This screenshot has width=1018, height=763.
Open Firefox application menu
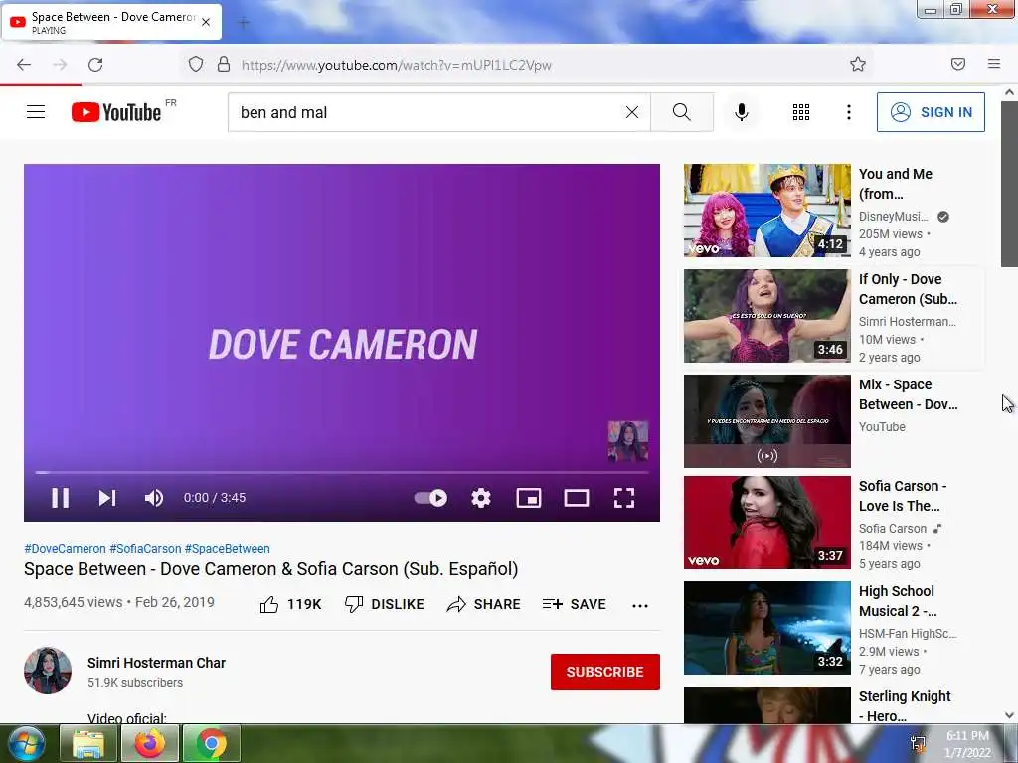pos(994,64)
